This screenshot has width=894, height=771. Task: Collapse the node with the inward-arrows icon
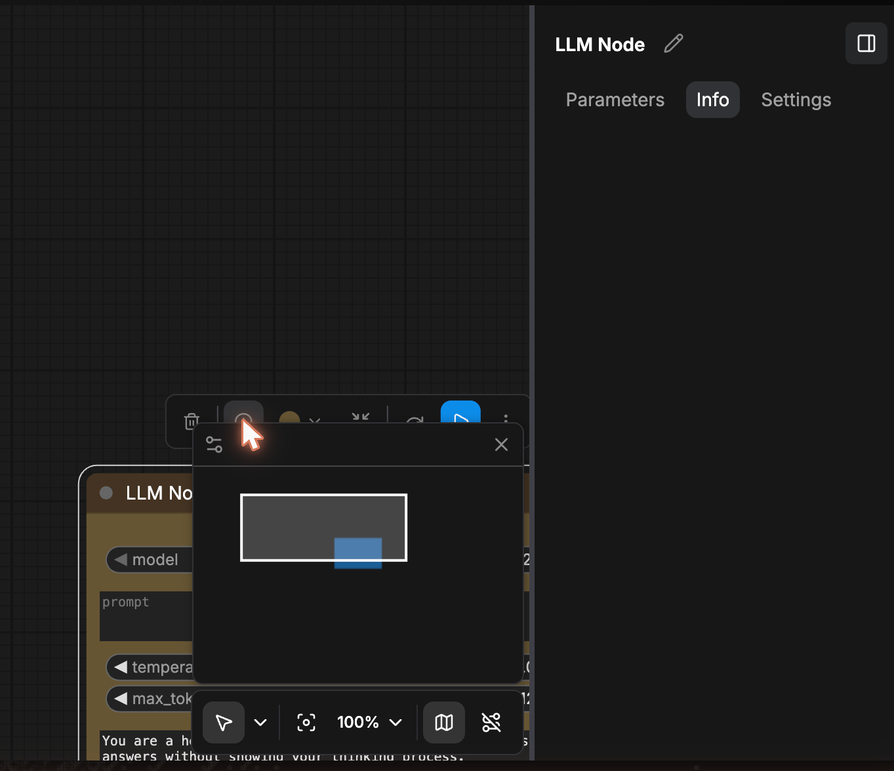coord(361,417)
